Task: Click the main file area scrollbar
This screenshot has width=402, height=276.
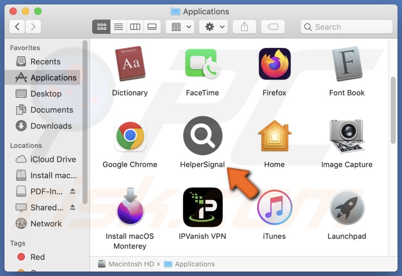Action: click(393, 111)
